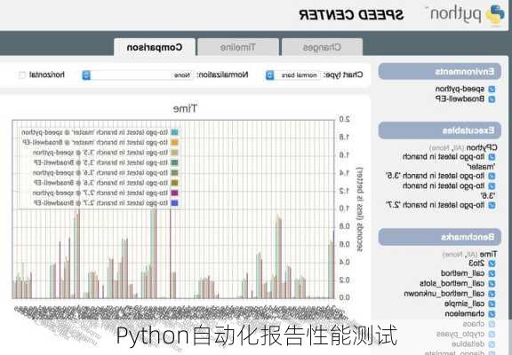Toggle the call_method_slots benchmark checkbox

tap(492, 284)
